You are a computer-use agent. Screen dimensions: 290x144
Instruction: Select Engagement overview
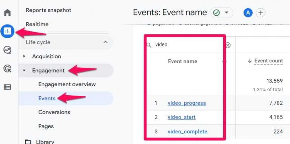pyautogui.click(x=67, y=84)
